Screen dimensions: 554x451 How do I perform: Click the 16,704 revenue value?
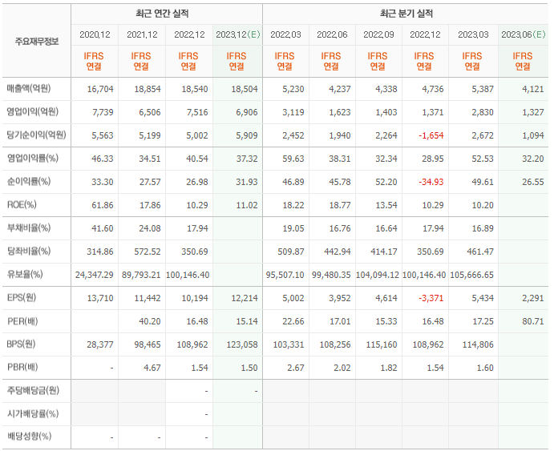tap(100, 89)
